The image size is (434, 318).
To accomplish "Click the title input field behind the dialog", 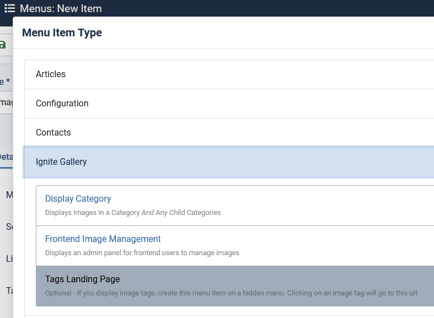I will pyautogui.click(x=6, y=103).
